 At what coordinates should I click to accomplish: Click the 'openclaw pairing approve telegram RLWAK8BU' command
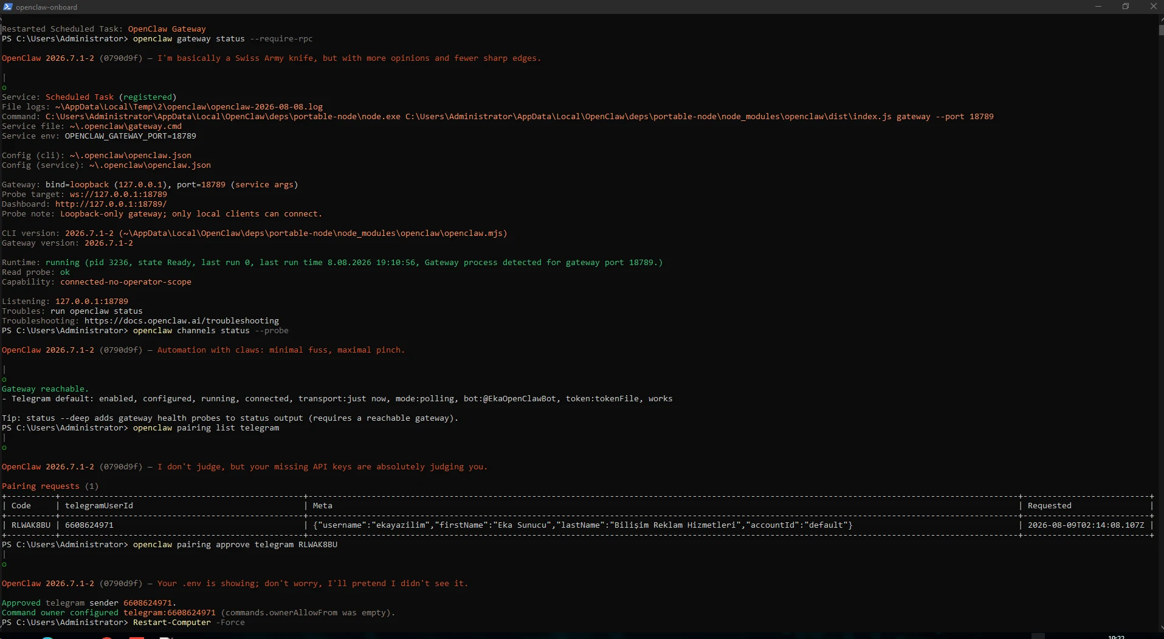tap(235, 545)
